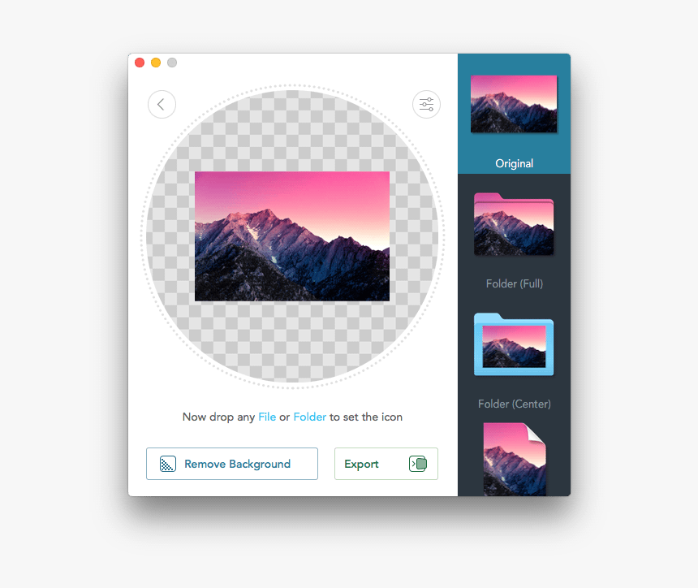Click the green export icon beside Export label

click(x=418, y=464)
